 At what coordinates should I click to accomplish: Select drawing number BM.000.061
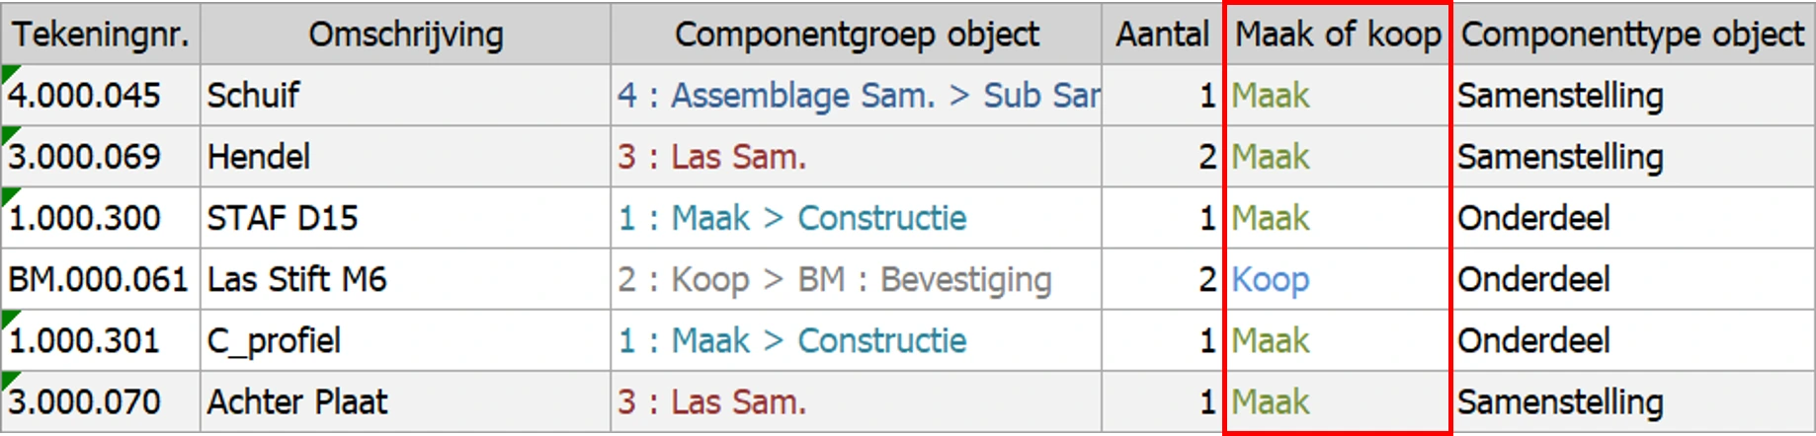click(98, 279)
